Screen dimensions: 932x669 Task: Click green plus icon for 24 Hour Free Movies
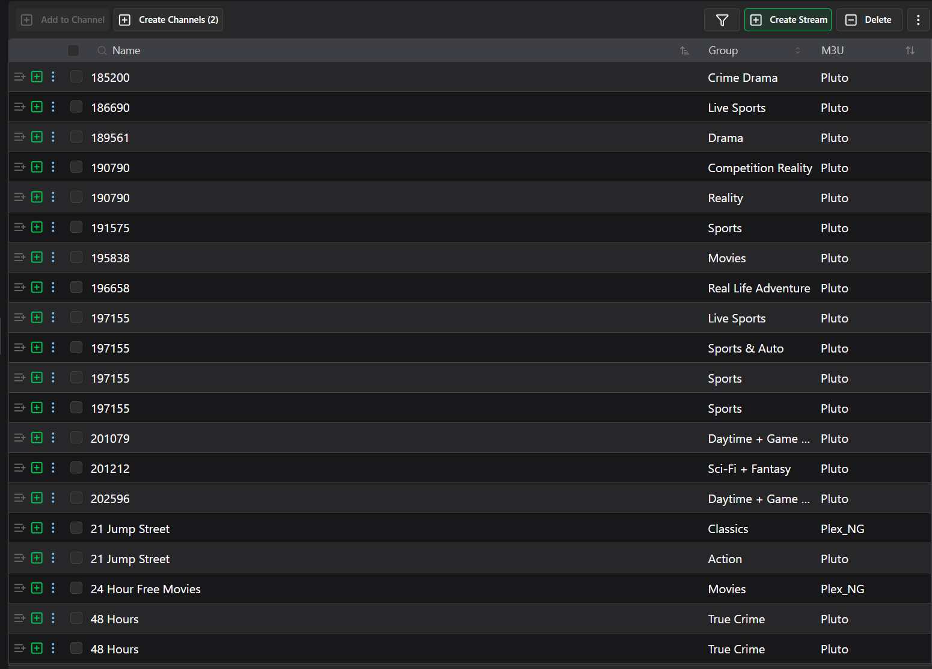[x=37, y=588]
